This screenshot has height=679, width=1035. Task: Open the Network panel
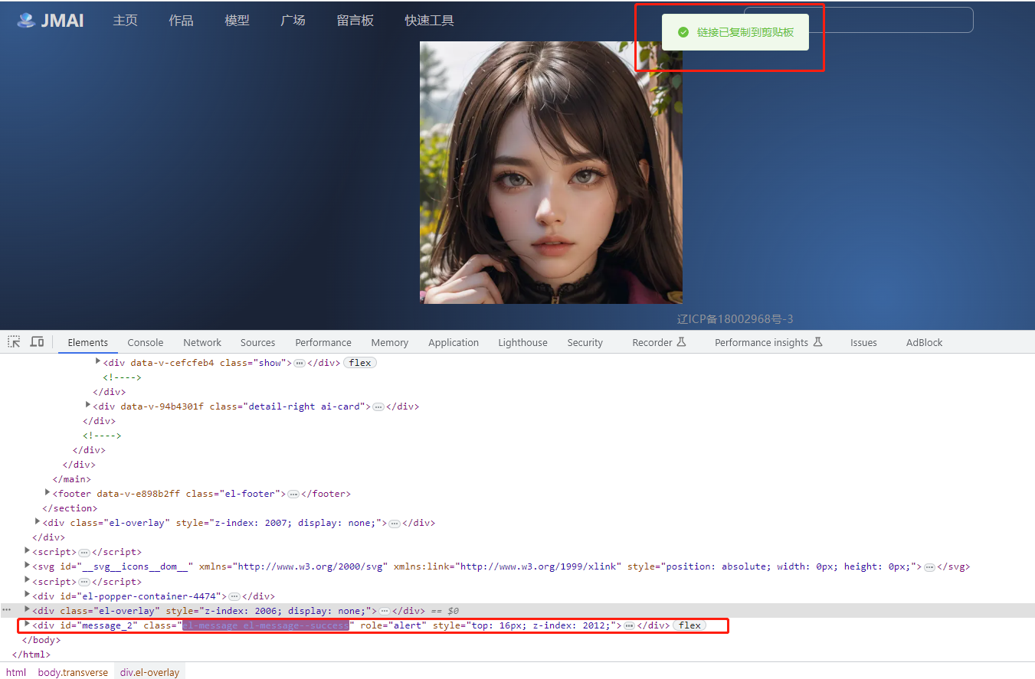(x=201, y=342)
